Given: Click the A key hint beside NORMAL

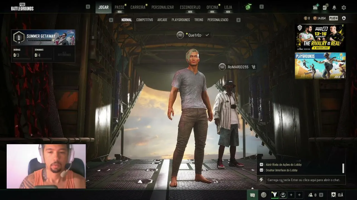Looking at the screenshot, I should point(111,20).
